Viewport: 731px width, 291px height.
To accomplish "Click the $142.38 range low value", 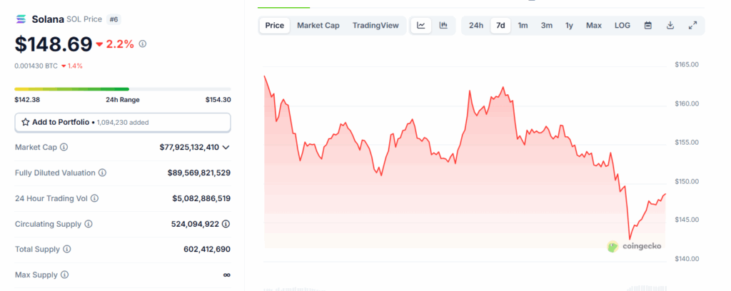I will (27, 100).
